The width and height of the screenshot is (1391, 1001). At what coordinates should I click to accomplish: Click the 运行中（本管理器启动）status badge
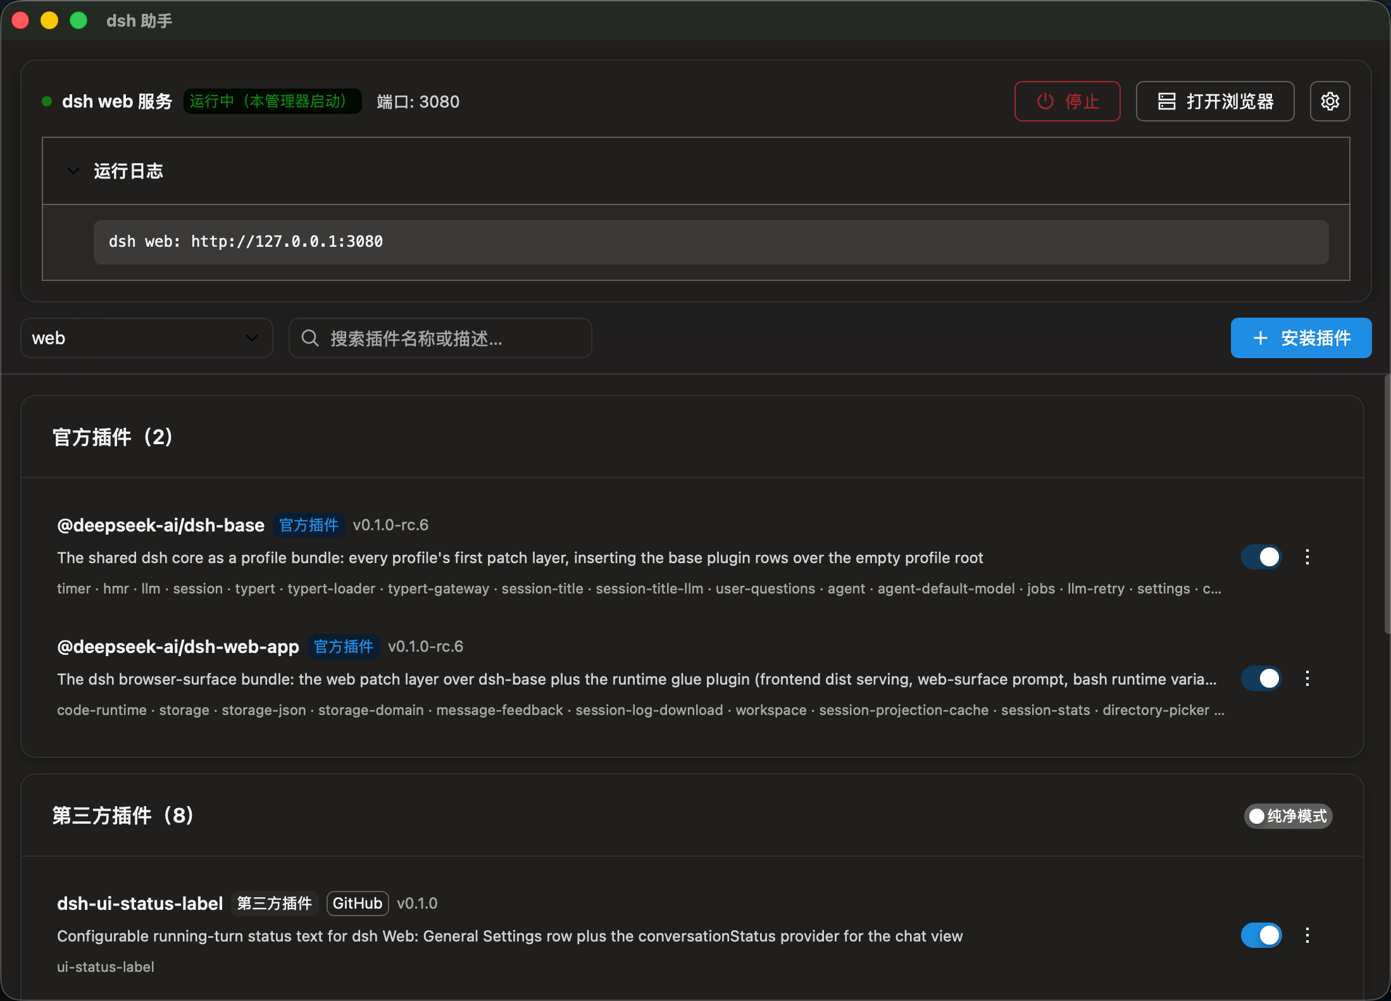coord(273,101)
